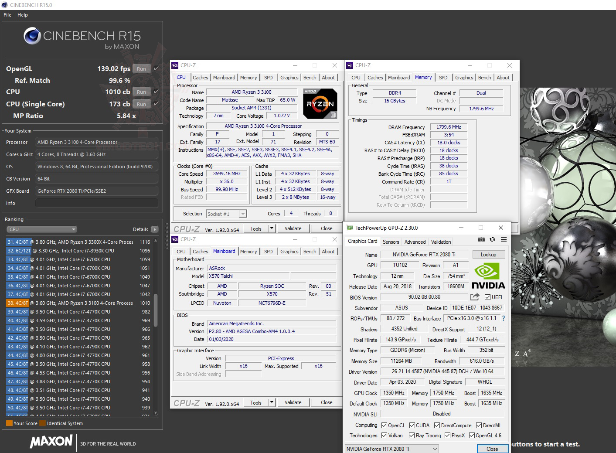This screenshot has height=453, width=616.
Task: Click the P2.80 AGESA BIOS version value
Action: 272,331
